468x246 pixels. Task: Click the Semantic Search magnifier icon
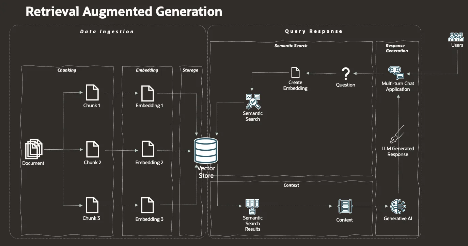point(253,101)
